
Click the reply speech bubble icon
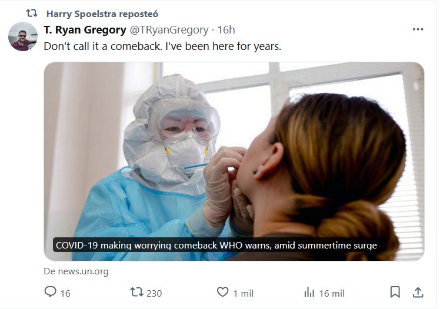point(51,292)
